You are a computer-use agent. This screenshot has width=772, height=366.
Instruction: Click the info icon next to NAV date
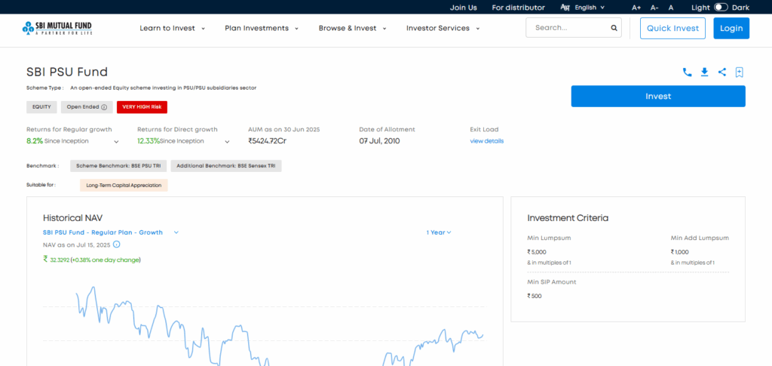(117, 245)
